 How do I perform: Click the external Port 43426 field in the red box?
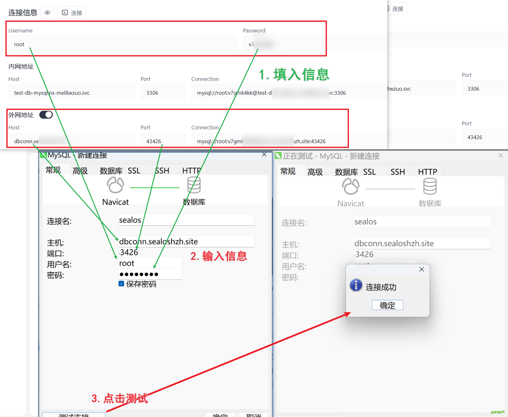point(163,141)
